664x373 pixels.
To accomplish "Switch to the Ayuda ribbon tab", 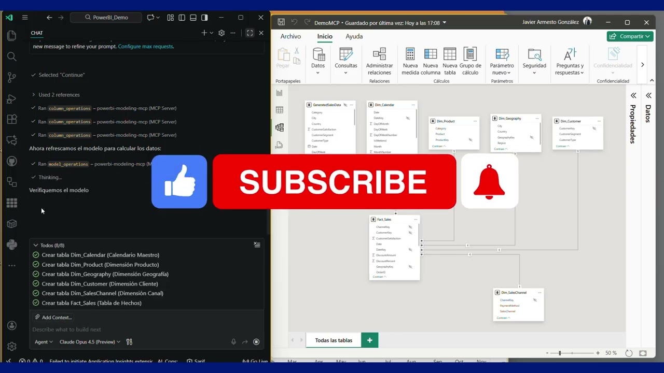I will point(354,36).
